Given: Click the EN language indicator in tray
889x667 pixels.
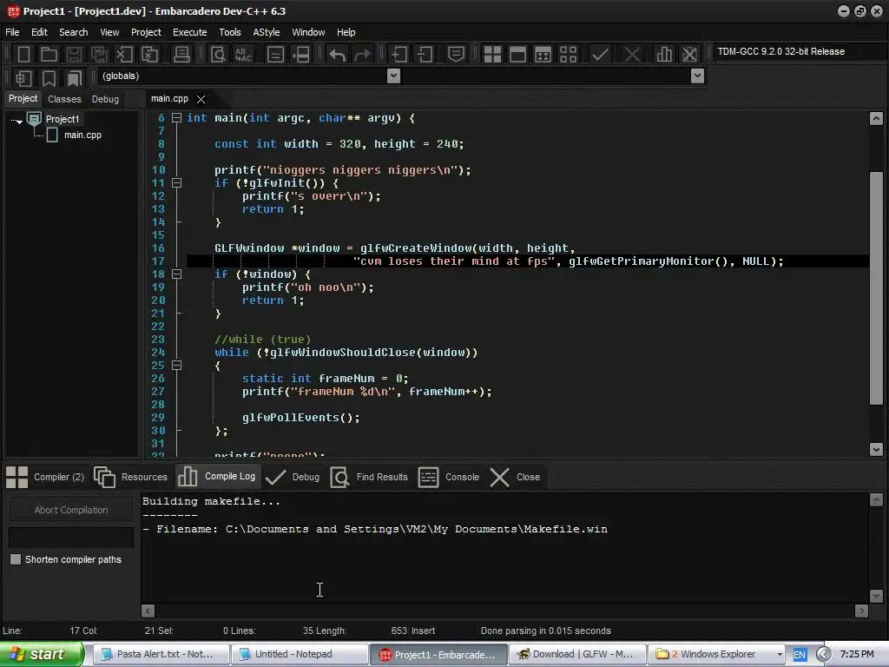Looking at the screenshot, I should click(x=800, y=655).
